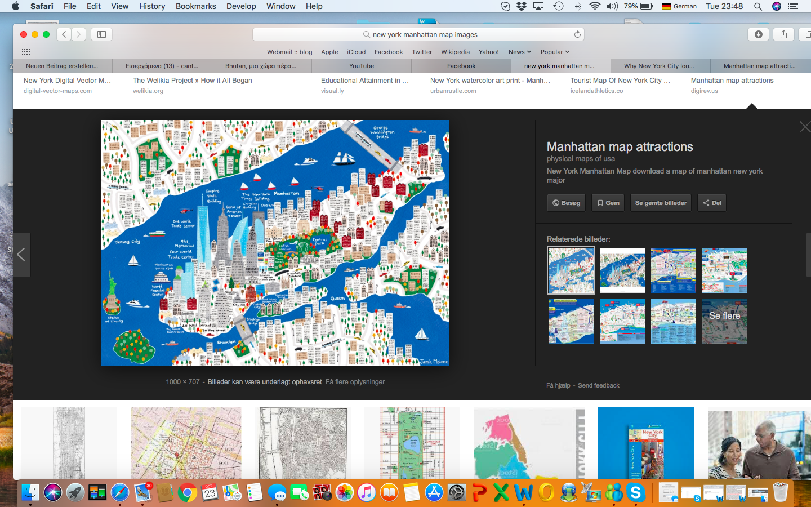Open the second related image thumbnail
The height and width of the screenshot is (507, 811).
tap(622, 270)
